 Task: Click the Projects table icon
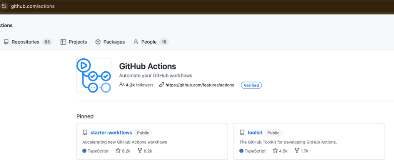point(63,42)
